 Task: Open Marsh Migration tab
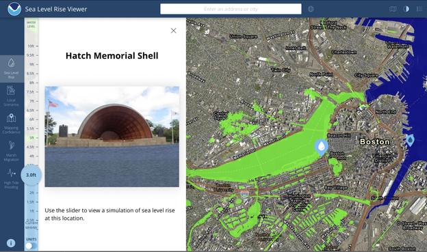coord(12,151)
